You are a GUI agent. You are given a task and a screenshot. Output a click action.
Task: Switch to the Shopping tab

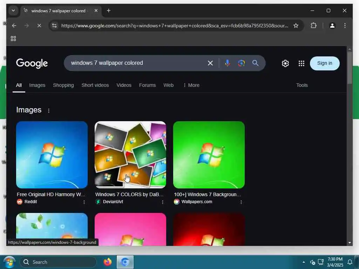63,85
